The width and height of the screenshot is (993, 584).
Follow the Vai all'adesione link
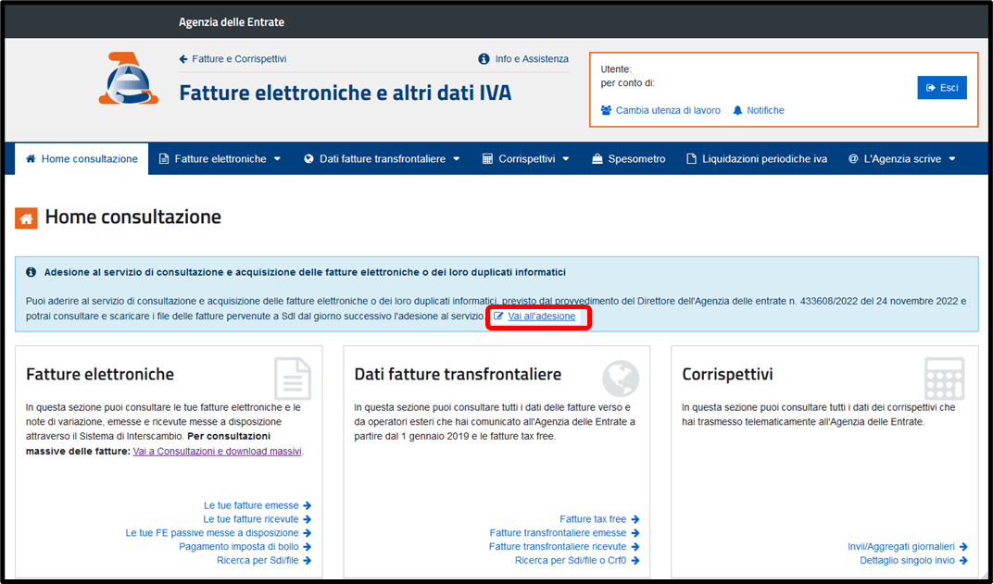(541, 317)
